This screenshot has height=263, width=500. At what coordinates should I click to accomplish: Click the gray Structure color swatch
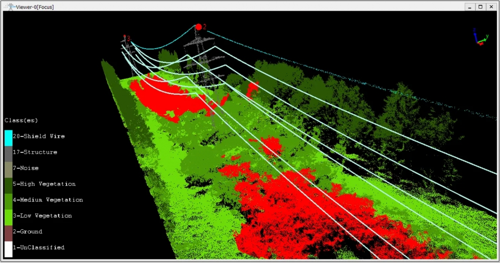(9, 154)
